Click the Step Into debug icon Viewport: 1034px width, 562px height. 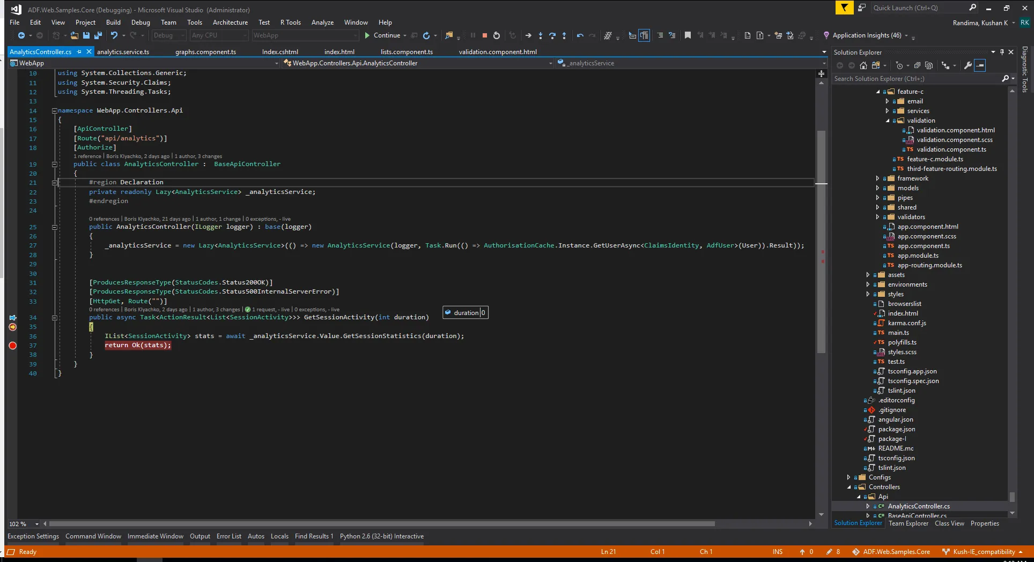pos(540,35)
